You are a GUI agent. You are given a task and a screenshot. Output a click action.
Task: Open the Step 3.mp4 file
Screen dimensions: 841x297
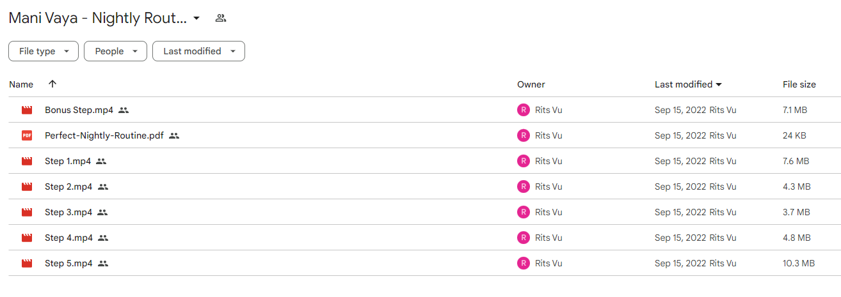point(68,212)
